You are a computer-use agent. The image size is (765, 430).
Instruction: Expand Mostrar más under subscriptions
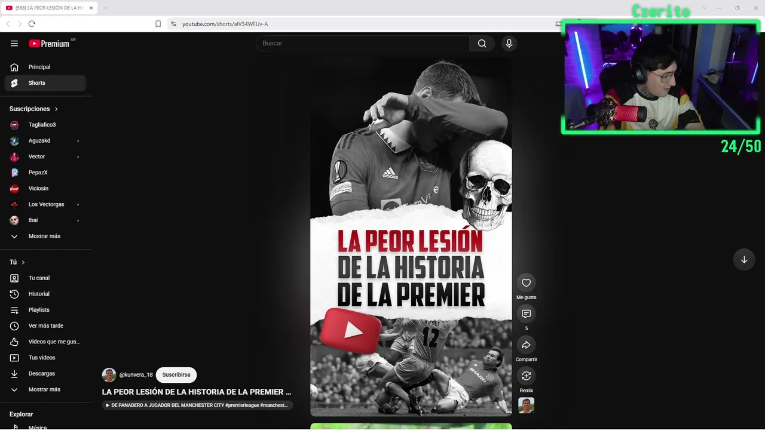45,236
